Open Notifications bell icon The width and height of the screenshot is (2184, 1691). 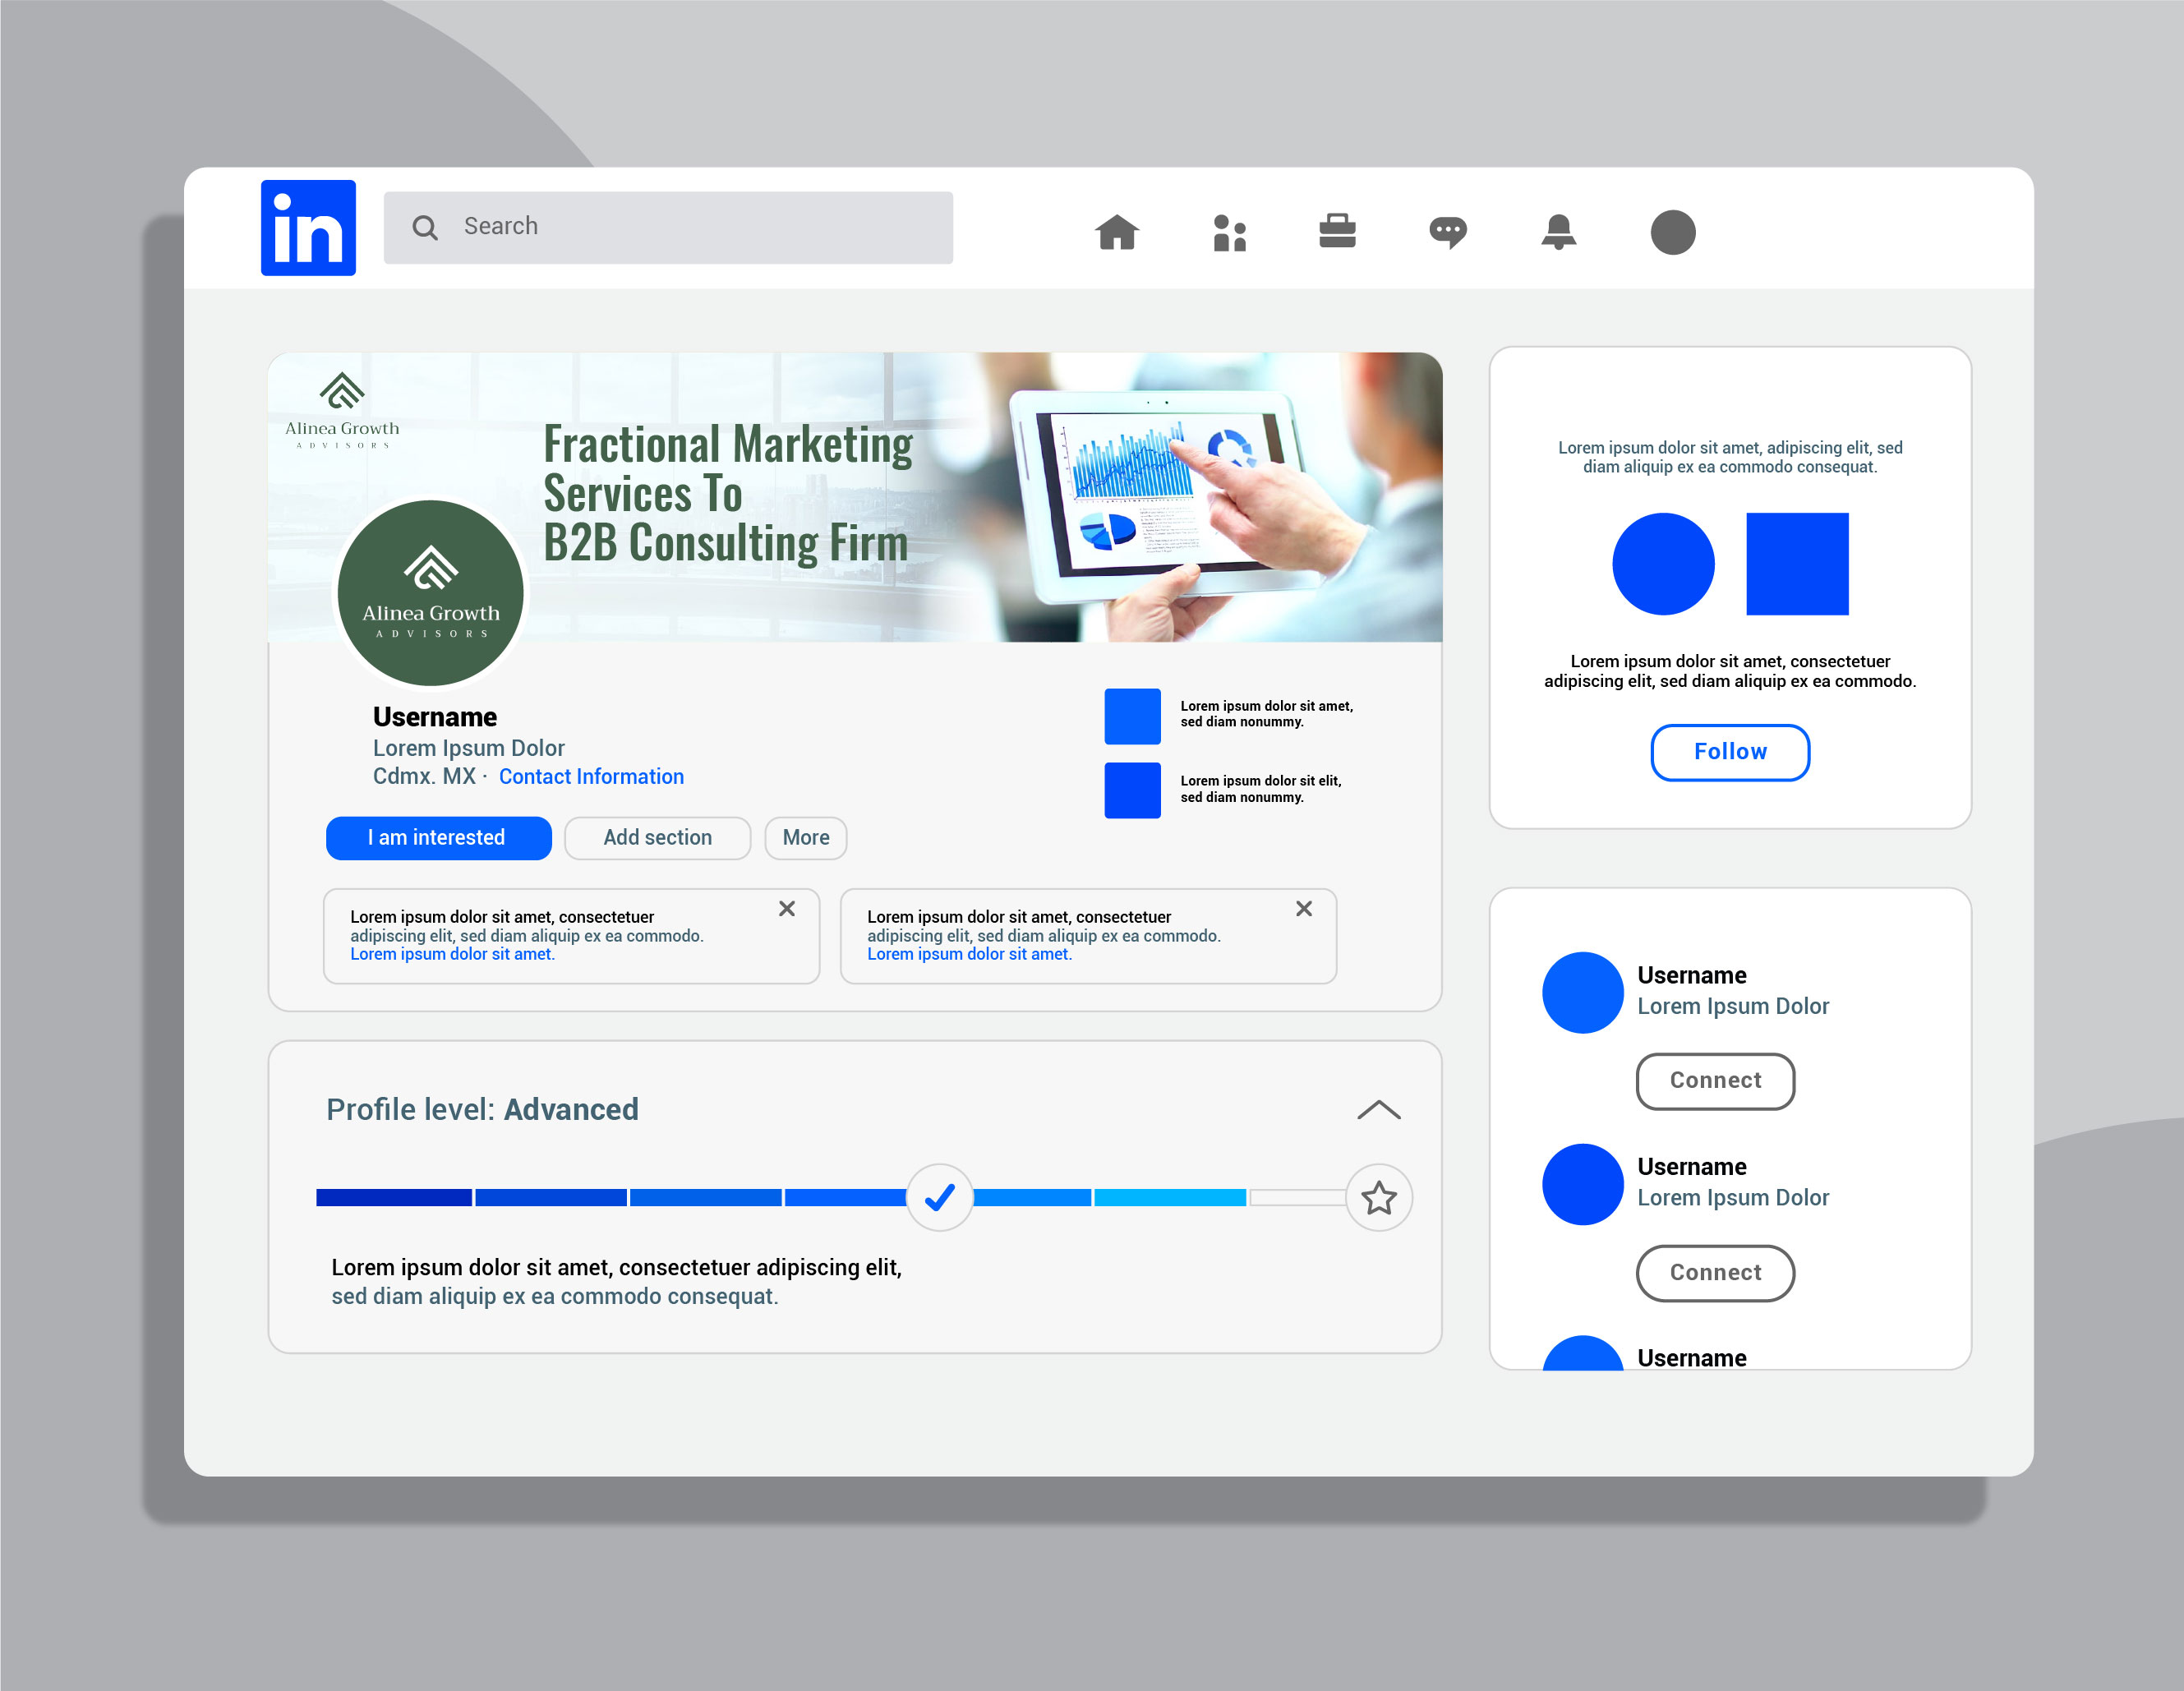pos(1558,232)
